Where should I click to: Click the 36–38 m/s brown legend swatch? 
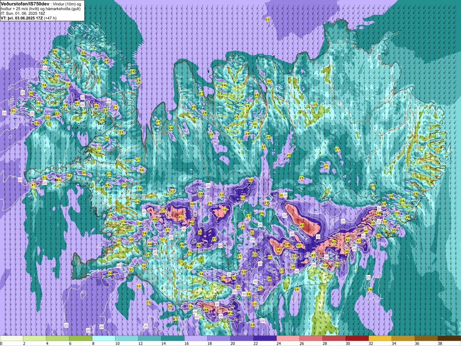point(426,338)
